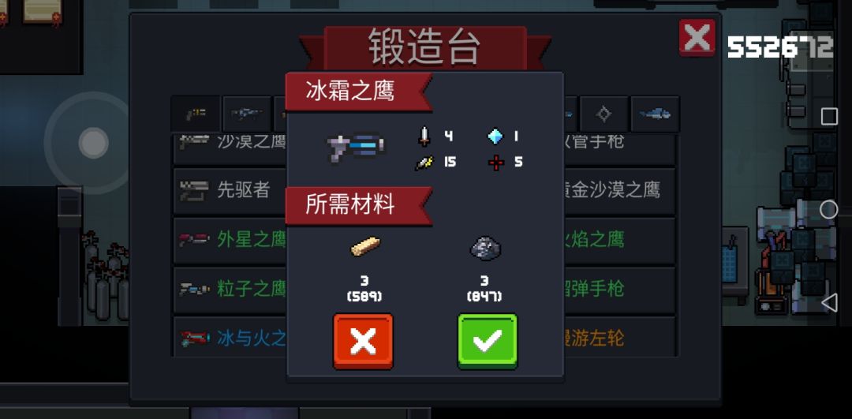Screen dimensions: 852x419
Task: Select 先驱者 in the weapon list
Action: click(231, 191)
